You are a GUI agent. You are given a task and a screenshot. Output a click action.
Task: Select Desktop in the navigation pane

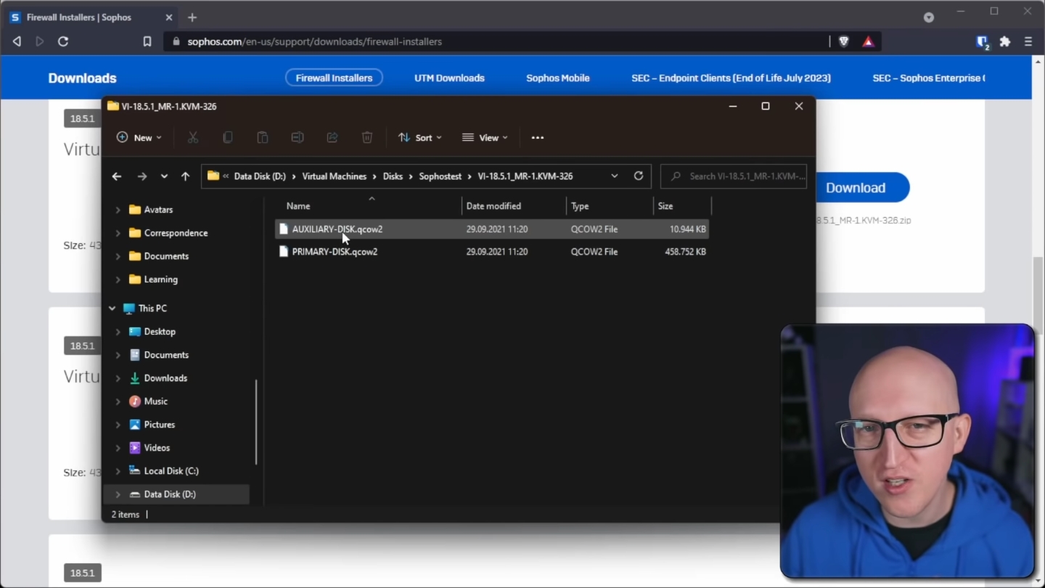(x=160, y=332)
